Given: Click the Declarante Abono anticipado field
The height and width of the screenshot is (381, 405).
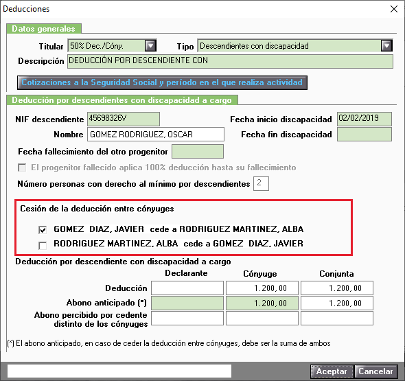Looking at the screenshot, I should (187, 303).
